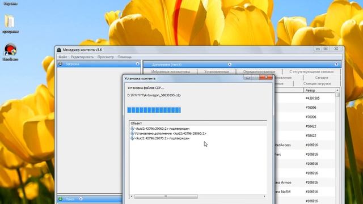
Task: Click the Установка контента progress bar
Action: point(154,110)
